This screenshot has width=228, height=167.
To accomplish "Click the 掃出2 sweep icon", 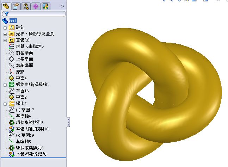I will pyautogui.click(x=12, y=104).
